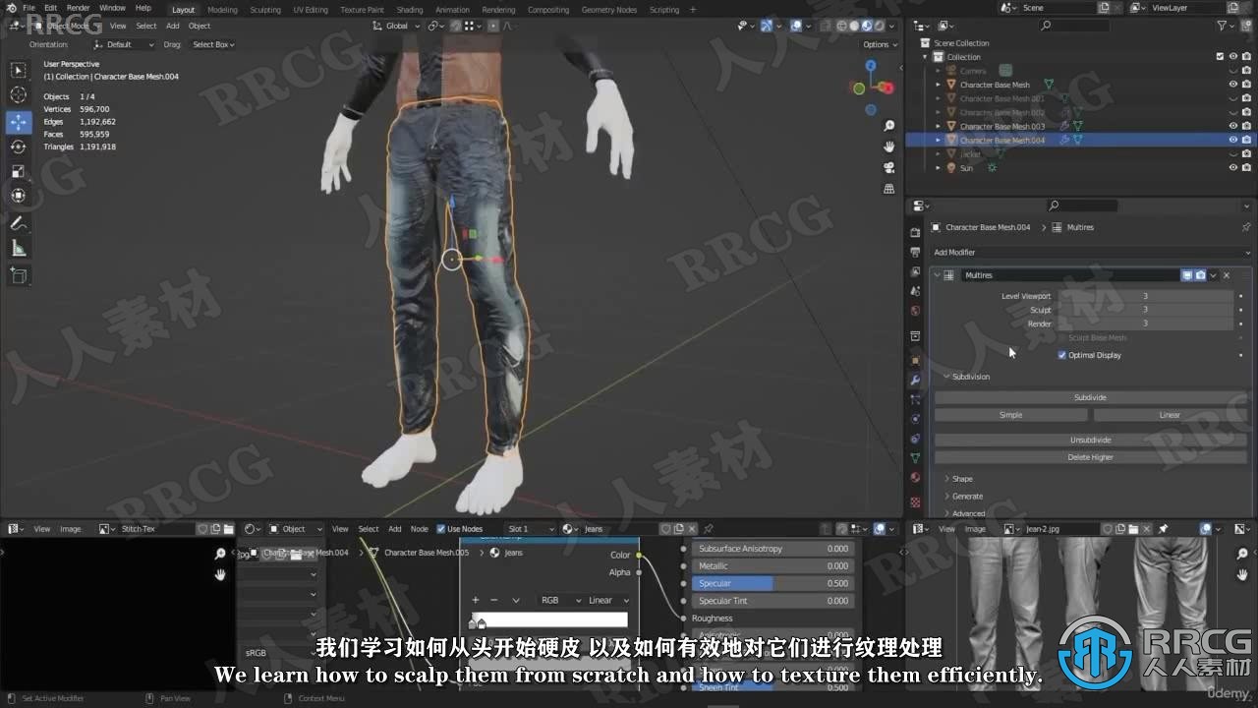
Task: Activate the Scale tool
Action: point(19,171)
